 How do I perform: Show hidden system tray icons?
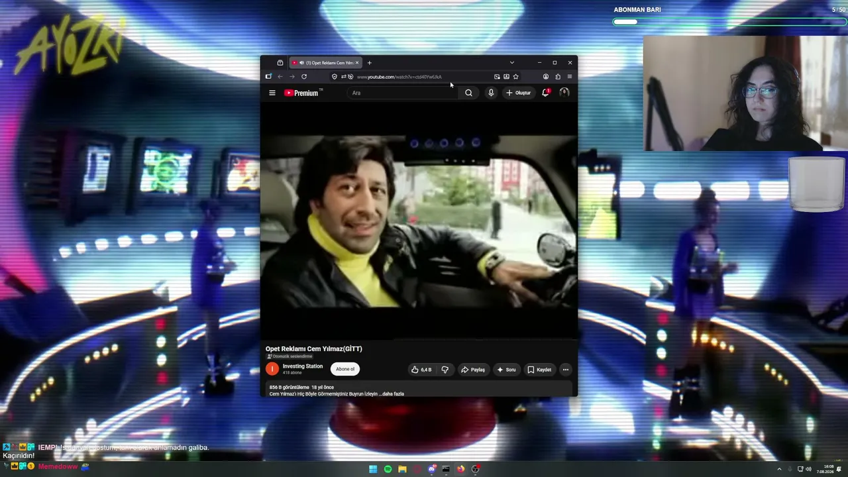pyautogui.click(x=779, y=469)
